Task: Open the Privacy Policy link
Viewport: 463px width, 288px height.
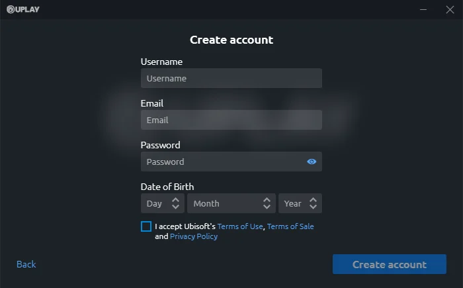Action: click(194, 236)
